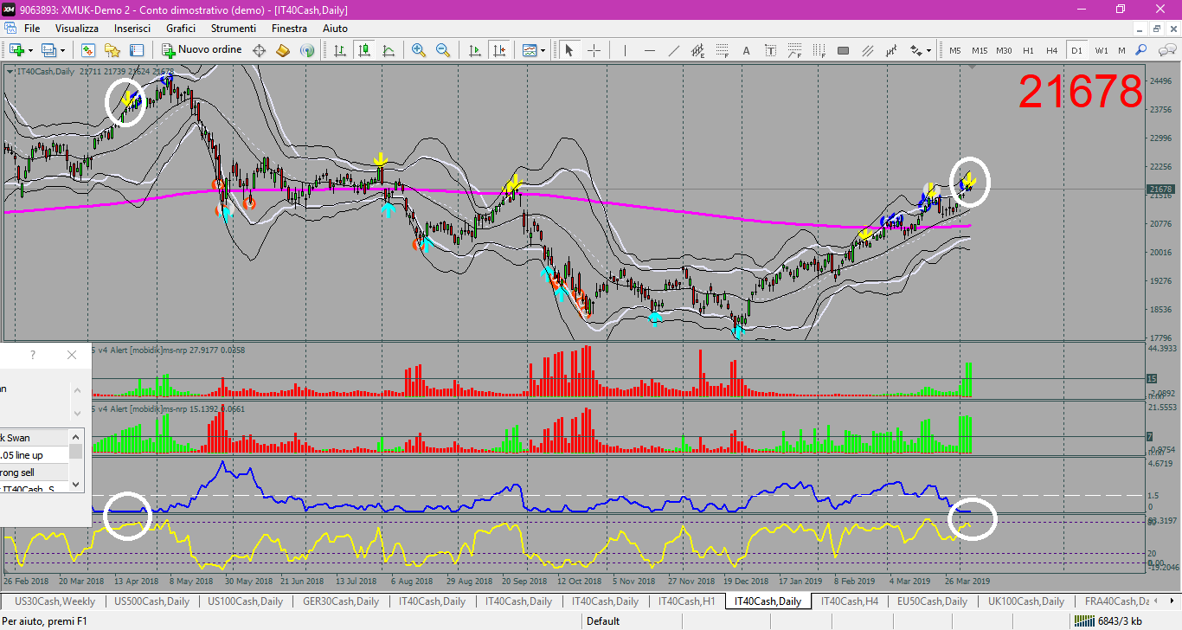Draw a vertical line
1182x630 pixels.
(625, 50)
